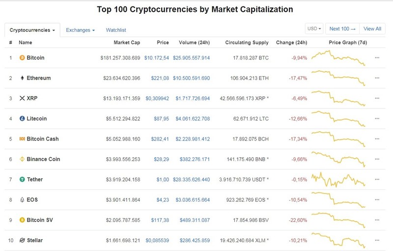Click the Binance Coin logo icon

pos(22,159)
